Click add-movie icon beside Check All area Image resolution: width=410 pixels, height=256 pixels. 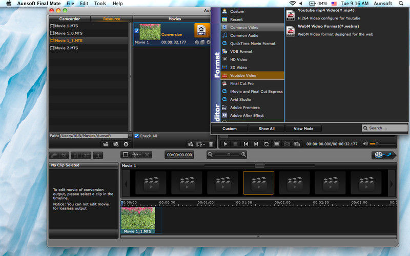click(x=190, y=144)
